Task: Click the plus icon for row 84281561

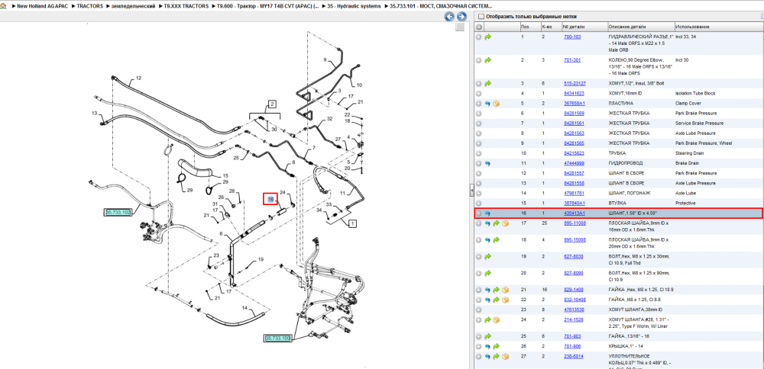Action: [479, 124]
